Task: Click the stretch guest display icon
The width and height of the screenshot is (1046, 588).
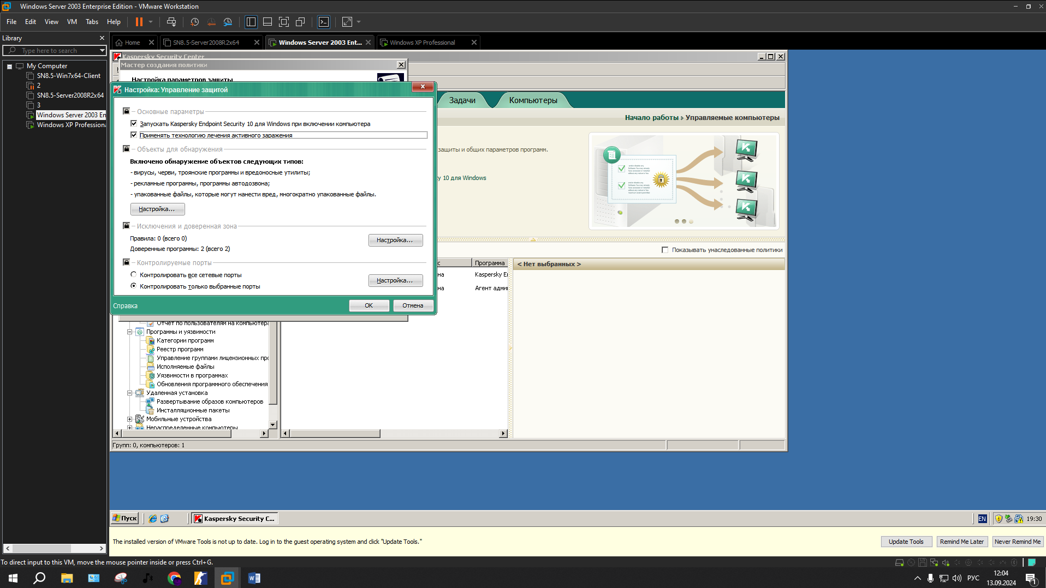Action: tap(347, 22)
